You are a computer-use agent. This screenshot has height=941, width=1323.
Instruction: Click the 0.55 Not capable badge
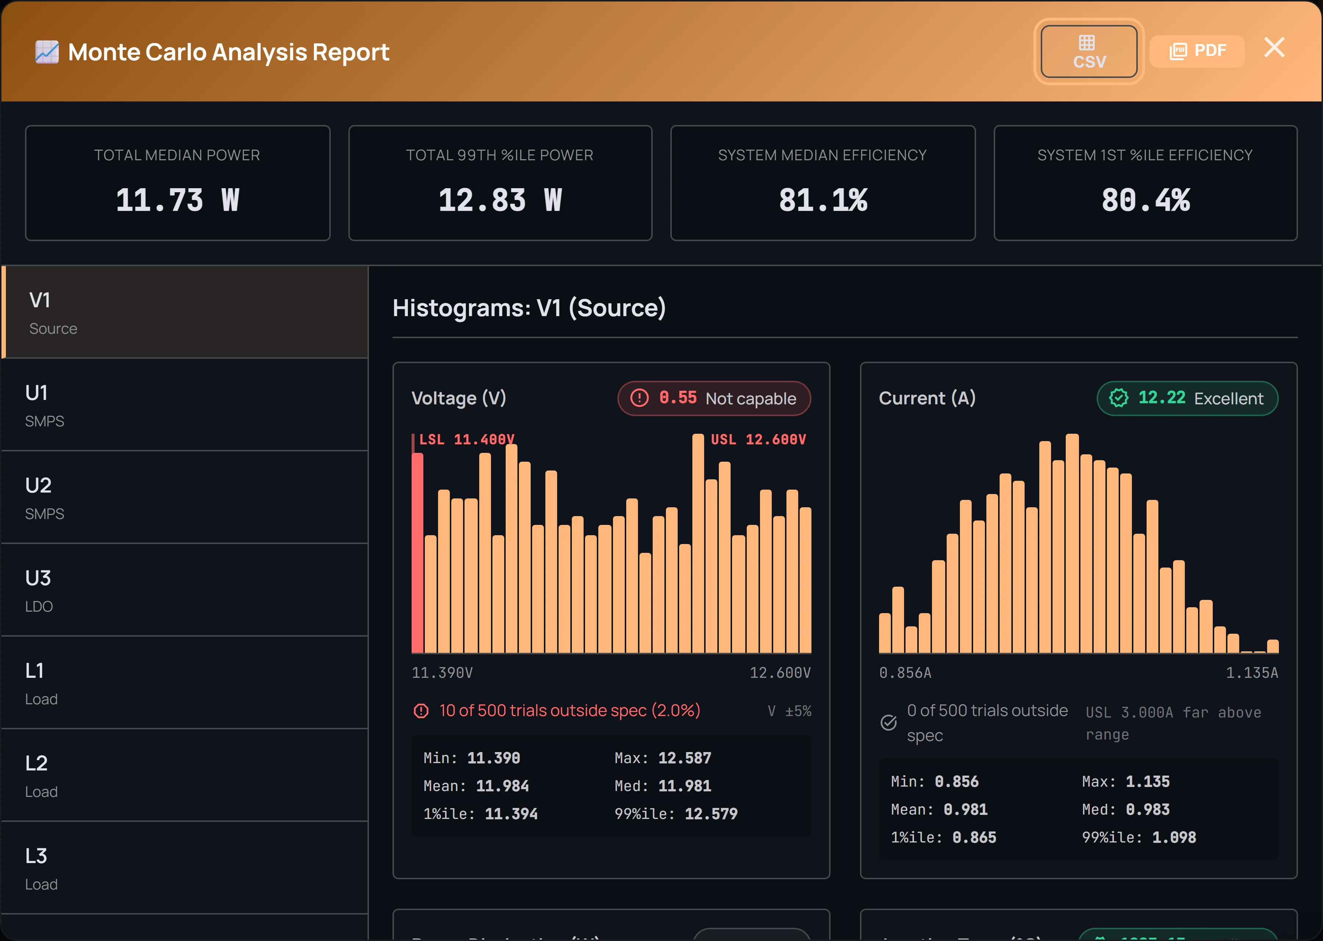click(714, 398)
